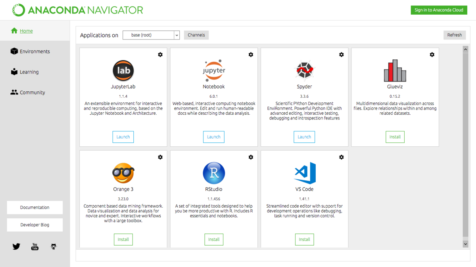Open the Documentation button
The image size is (476, 267).
tap(35, 208)
